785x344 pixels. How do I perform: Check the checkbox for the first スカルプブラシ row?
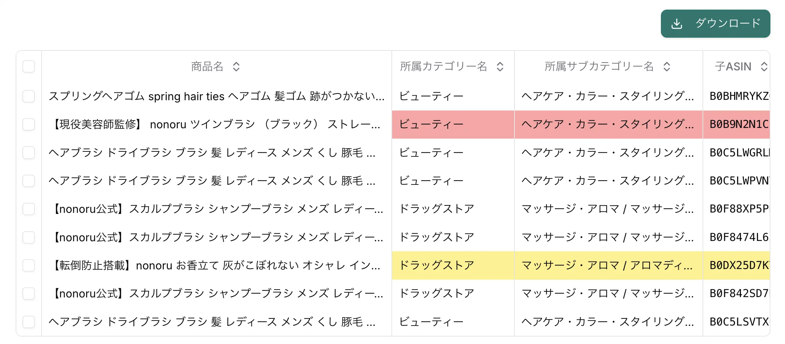click(29, 209)
